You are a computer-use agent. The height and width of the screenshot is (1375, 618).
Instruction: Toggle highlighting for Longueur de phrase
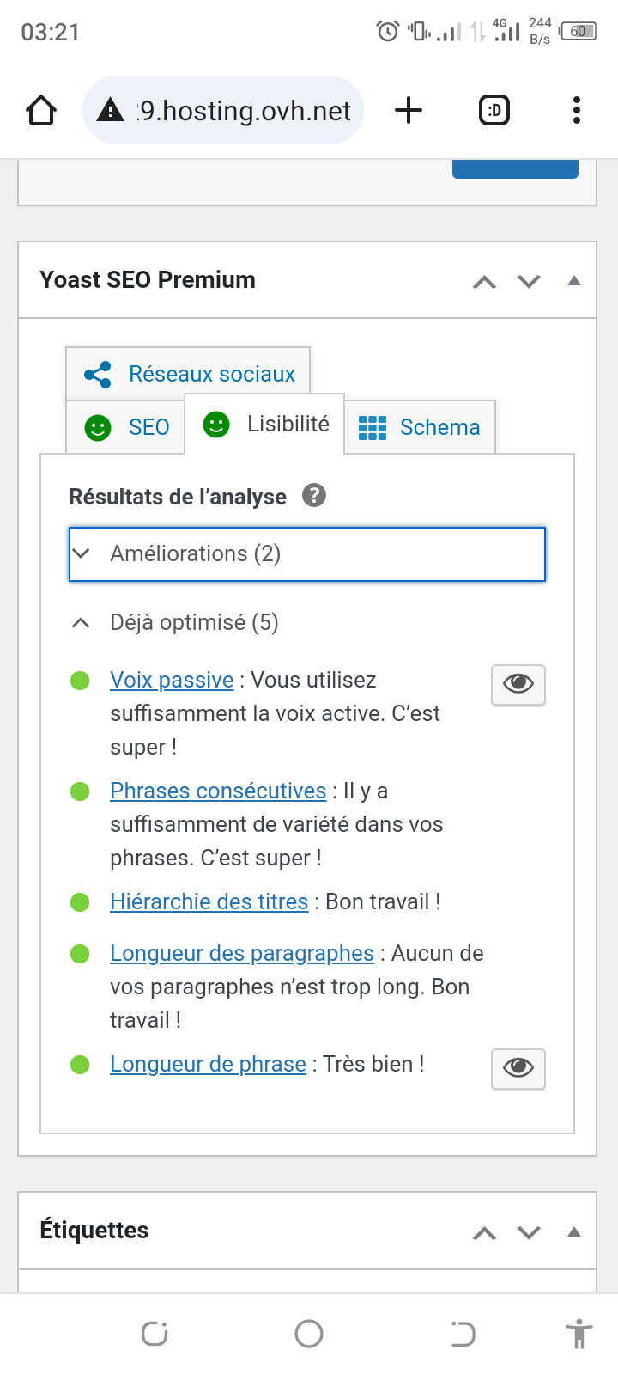click(x=518, y=1068)
